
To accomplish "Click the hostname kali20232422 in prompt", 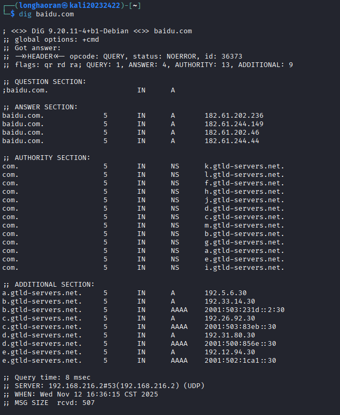I will pyautogui.click(x=95, y=5).
